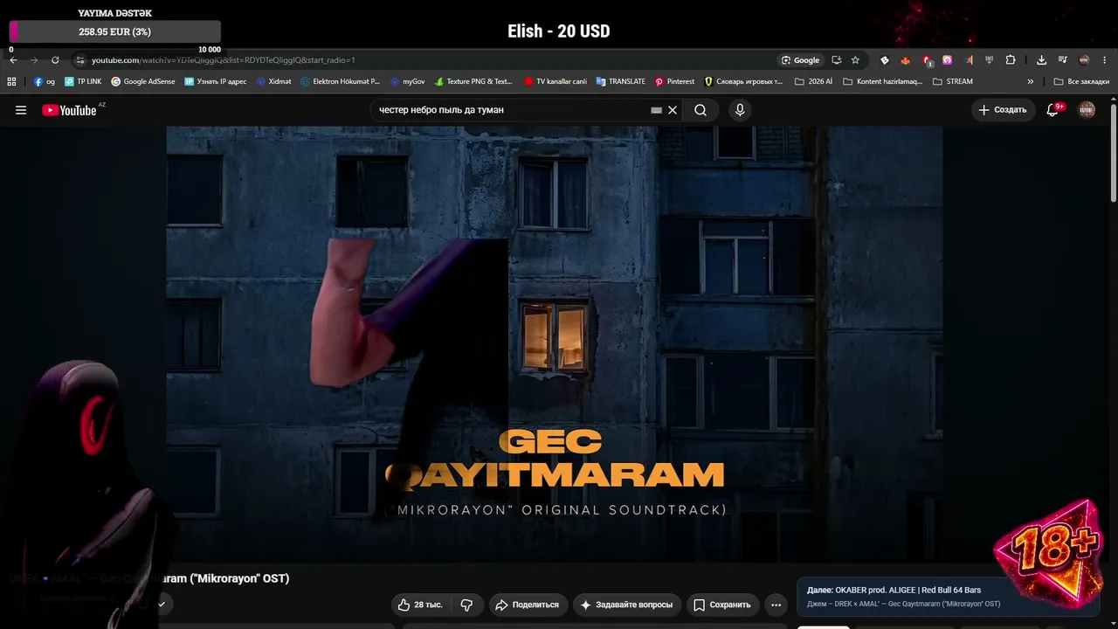Open the YouTube account avatar menu
The height and width of the screenshot is (629, 1118).
1087,110
